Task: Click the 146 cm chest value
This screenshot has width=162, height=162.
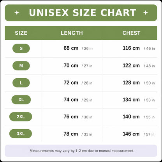Action: pyautogui.click(x=131, y=134)
